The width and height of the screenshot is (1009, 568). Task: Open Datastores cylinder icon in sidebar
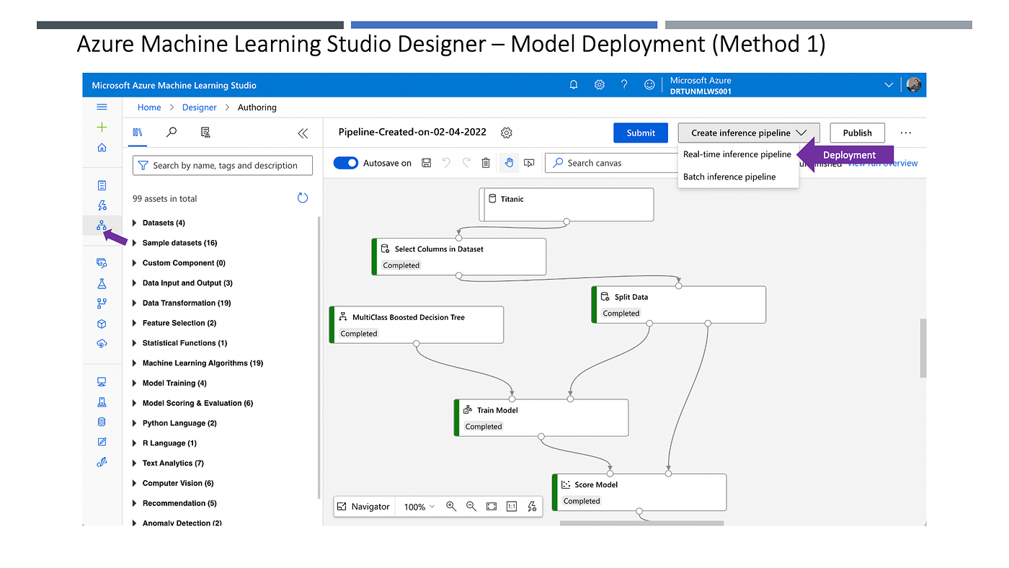[102, 422]
